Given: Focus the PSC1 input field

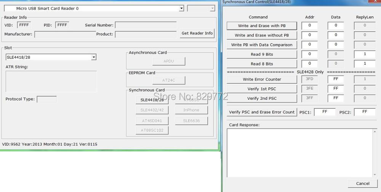Looking at the screenshot, I should point(325,112).
